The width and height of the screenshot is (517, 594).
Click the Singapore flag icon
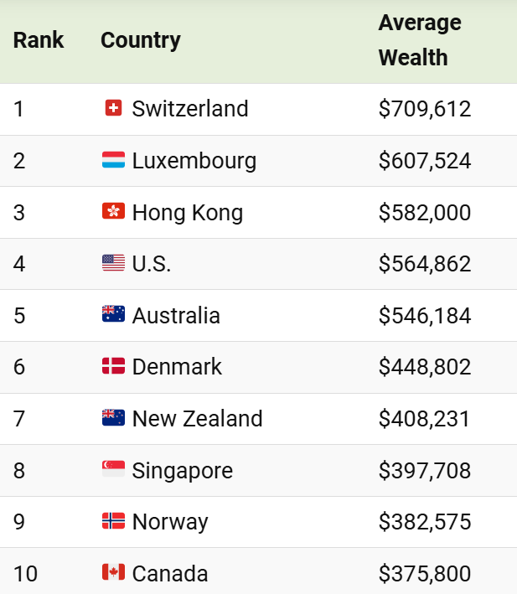coord(113,469)
